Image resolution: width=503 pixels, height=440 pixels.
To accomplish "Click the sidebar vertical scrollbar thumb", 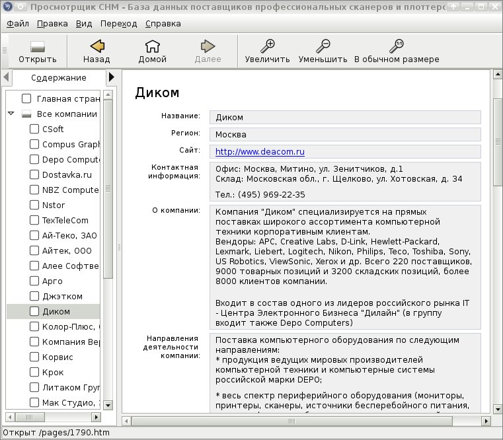I will (x=108, y=189).
